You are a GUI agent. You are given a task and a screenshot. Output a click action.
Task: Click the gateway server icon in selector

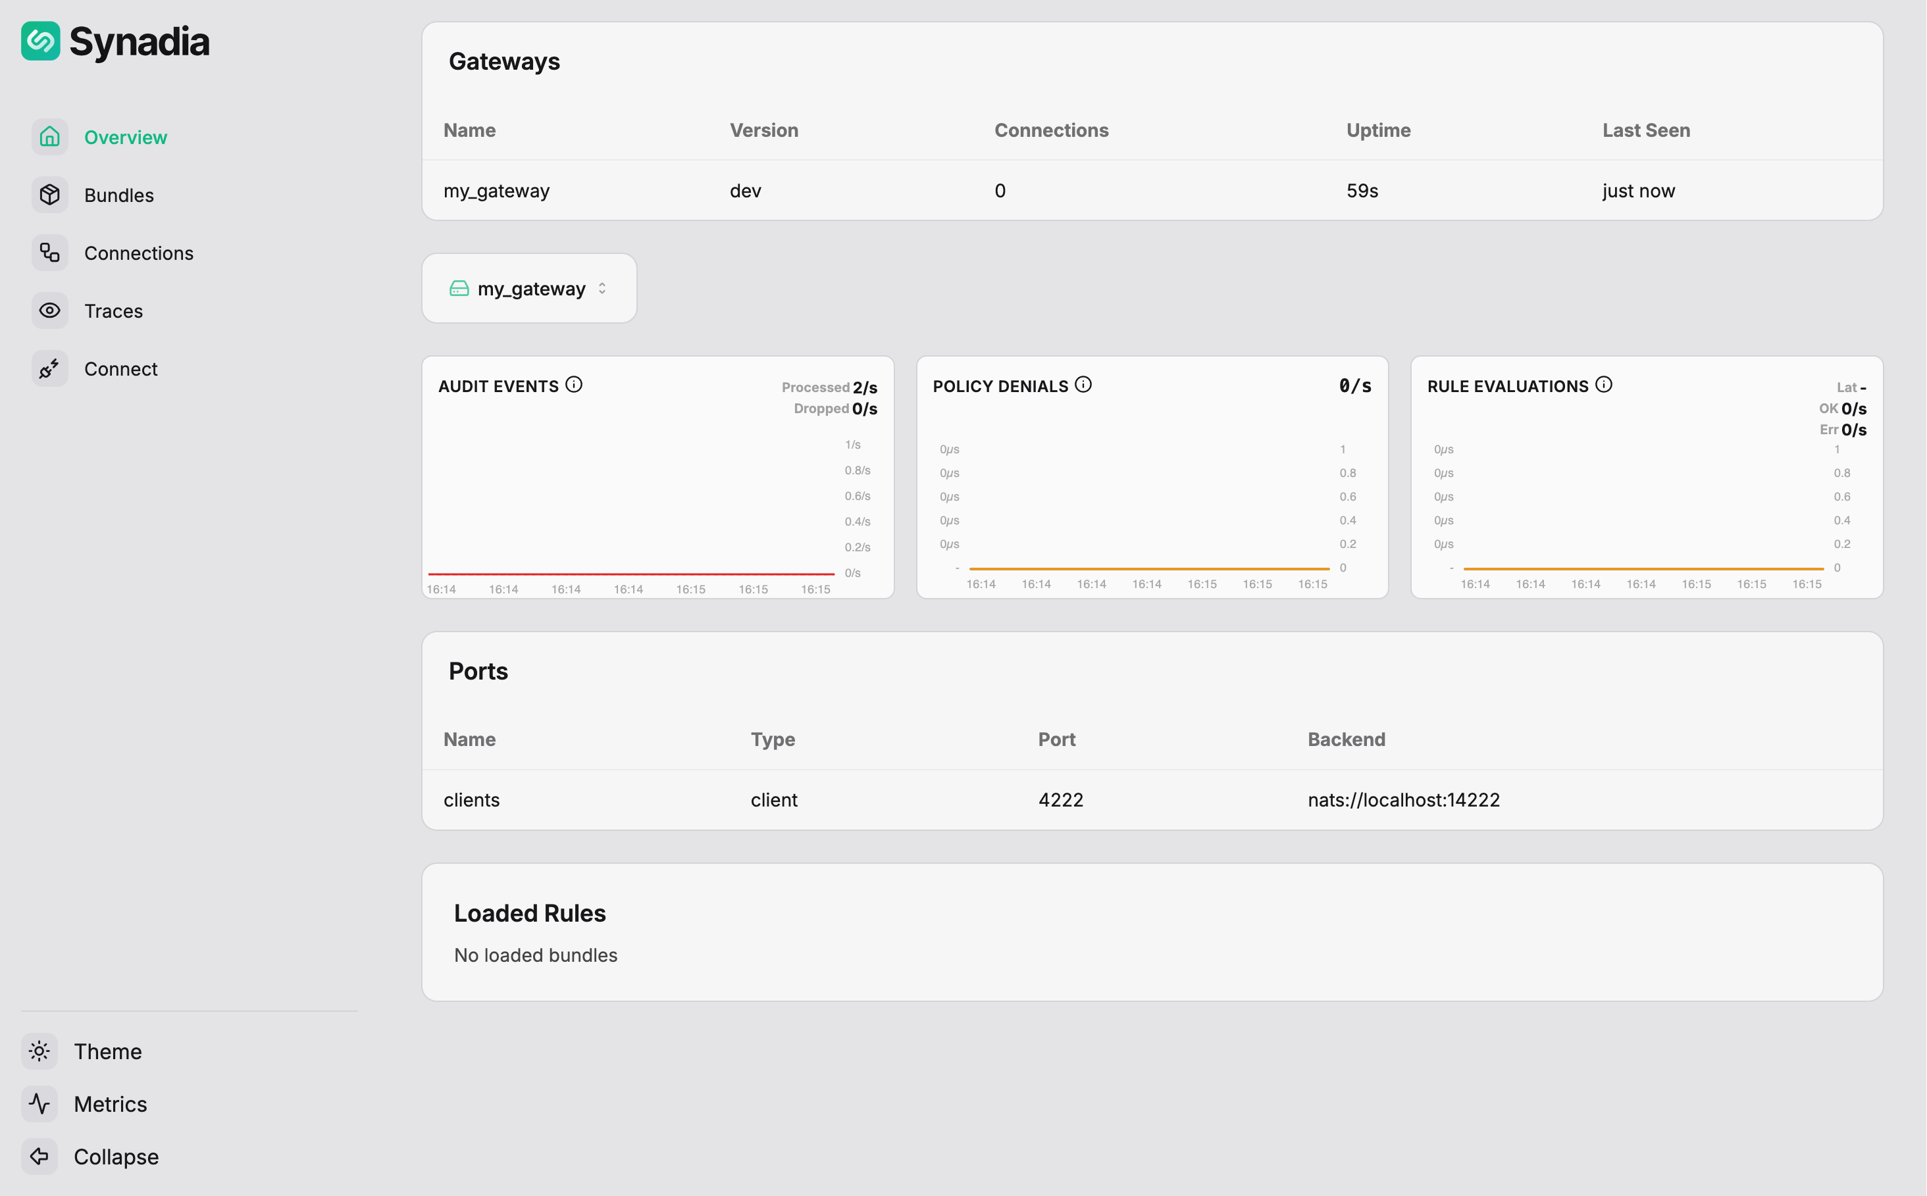point(459,289)
